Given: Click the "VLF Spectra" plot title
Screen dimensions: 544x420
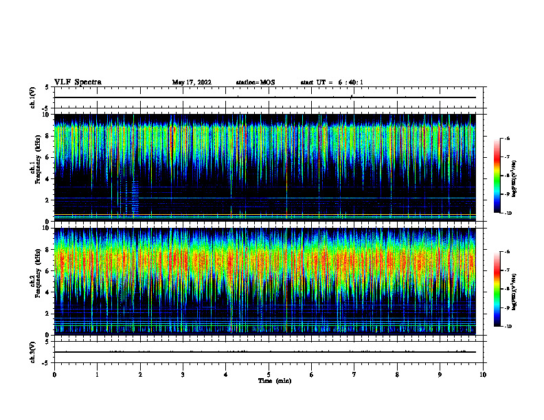Looking at the screenshot, I should [78, 82].
